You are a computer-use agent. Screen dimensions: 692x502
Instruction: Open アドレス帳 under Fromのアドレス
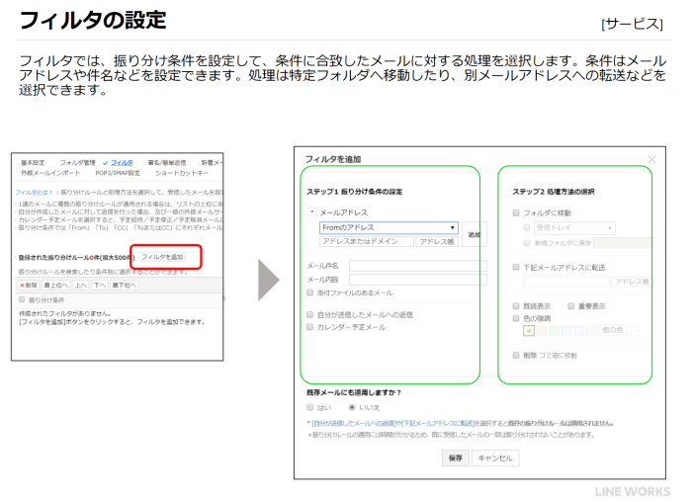tap(437, 241)
